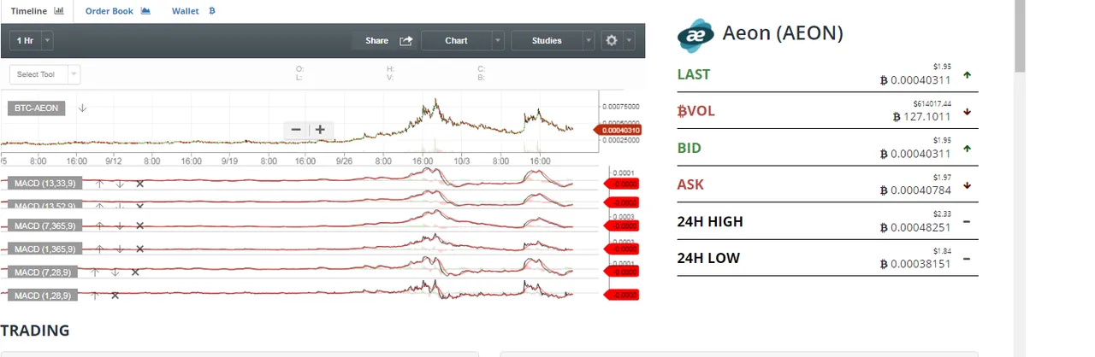The height and width of the screenshot is (357, 1095).
Task: Remove the MACD (7,365,9) study
Action: point(139,225)
